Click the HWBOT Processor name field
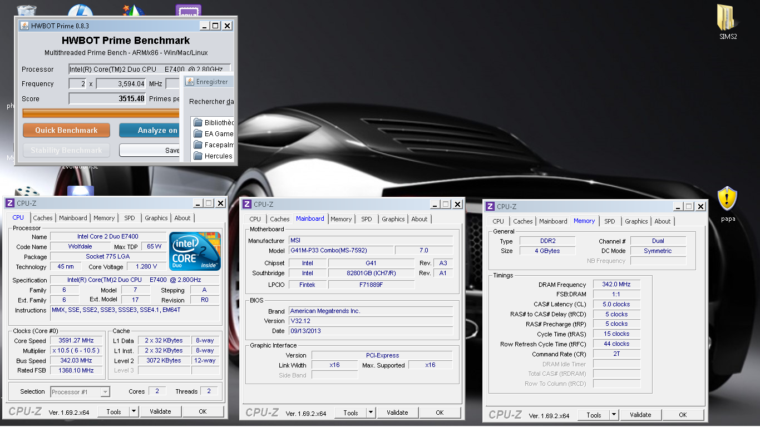The image size is (760, 427). 149,69
